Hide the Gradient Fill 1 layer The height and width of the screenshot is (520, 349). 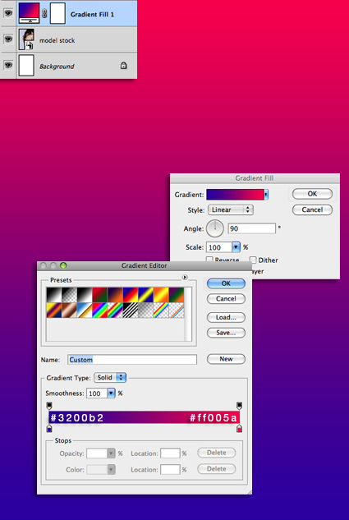[x=8, y=13]
